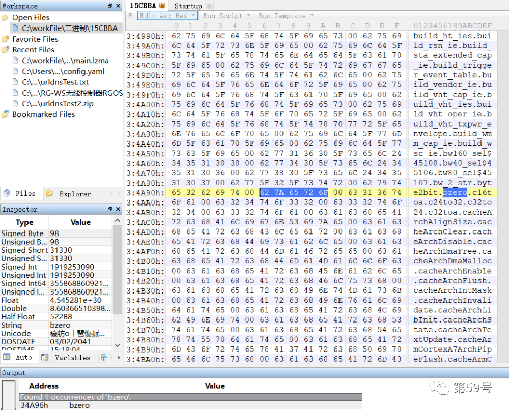
Task: Click the Inspector panel title
Action: [x=20, y=209]
